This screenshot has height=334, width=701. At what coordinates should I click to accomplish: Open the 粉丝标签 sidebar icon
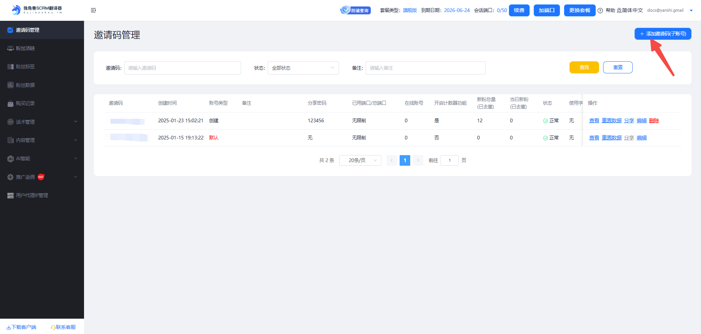click(11, 66)
